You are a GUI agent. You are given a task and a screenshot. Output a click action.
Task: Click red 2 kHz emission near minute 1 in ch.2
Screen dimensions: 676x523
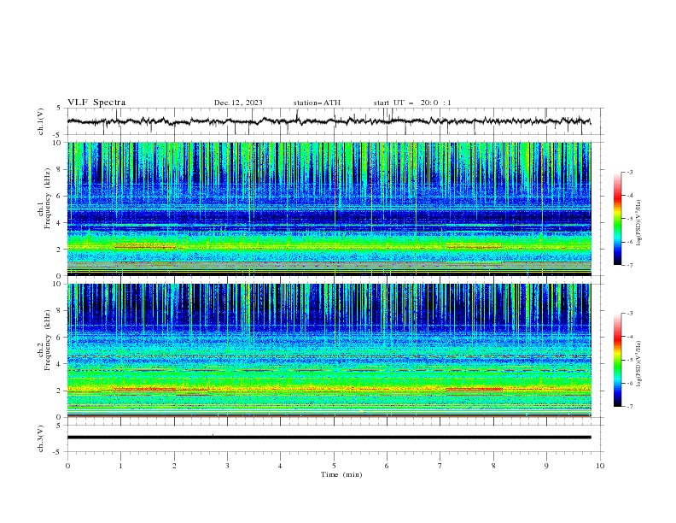145,389
